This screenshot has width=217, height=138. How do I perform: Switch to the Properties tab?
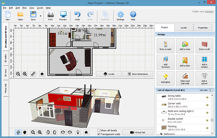pyautogui.click(x=203, y=28)
